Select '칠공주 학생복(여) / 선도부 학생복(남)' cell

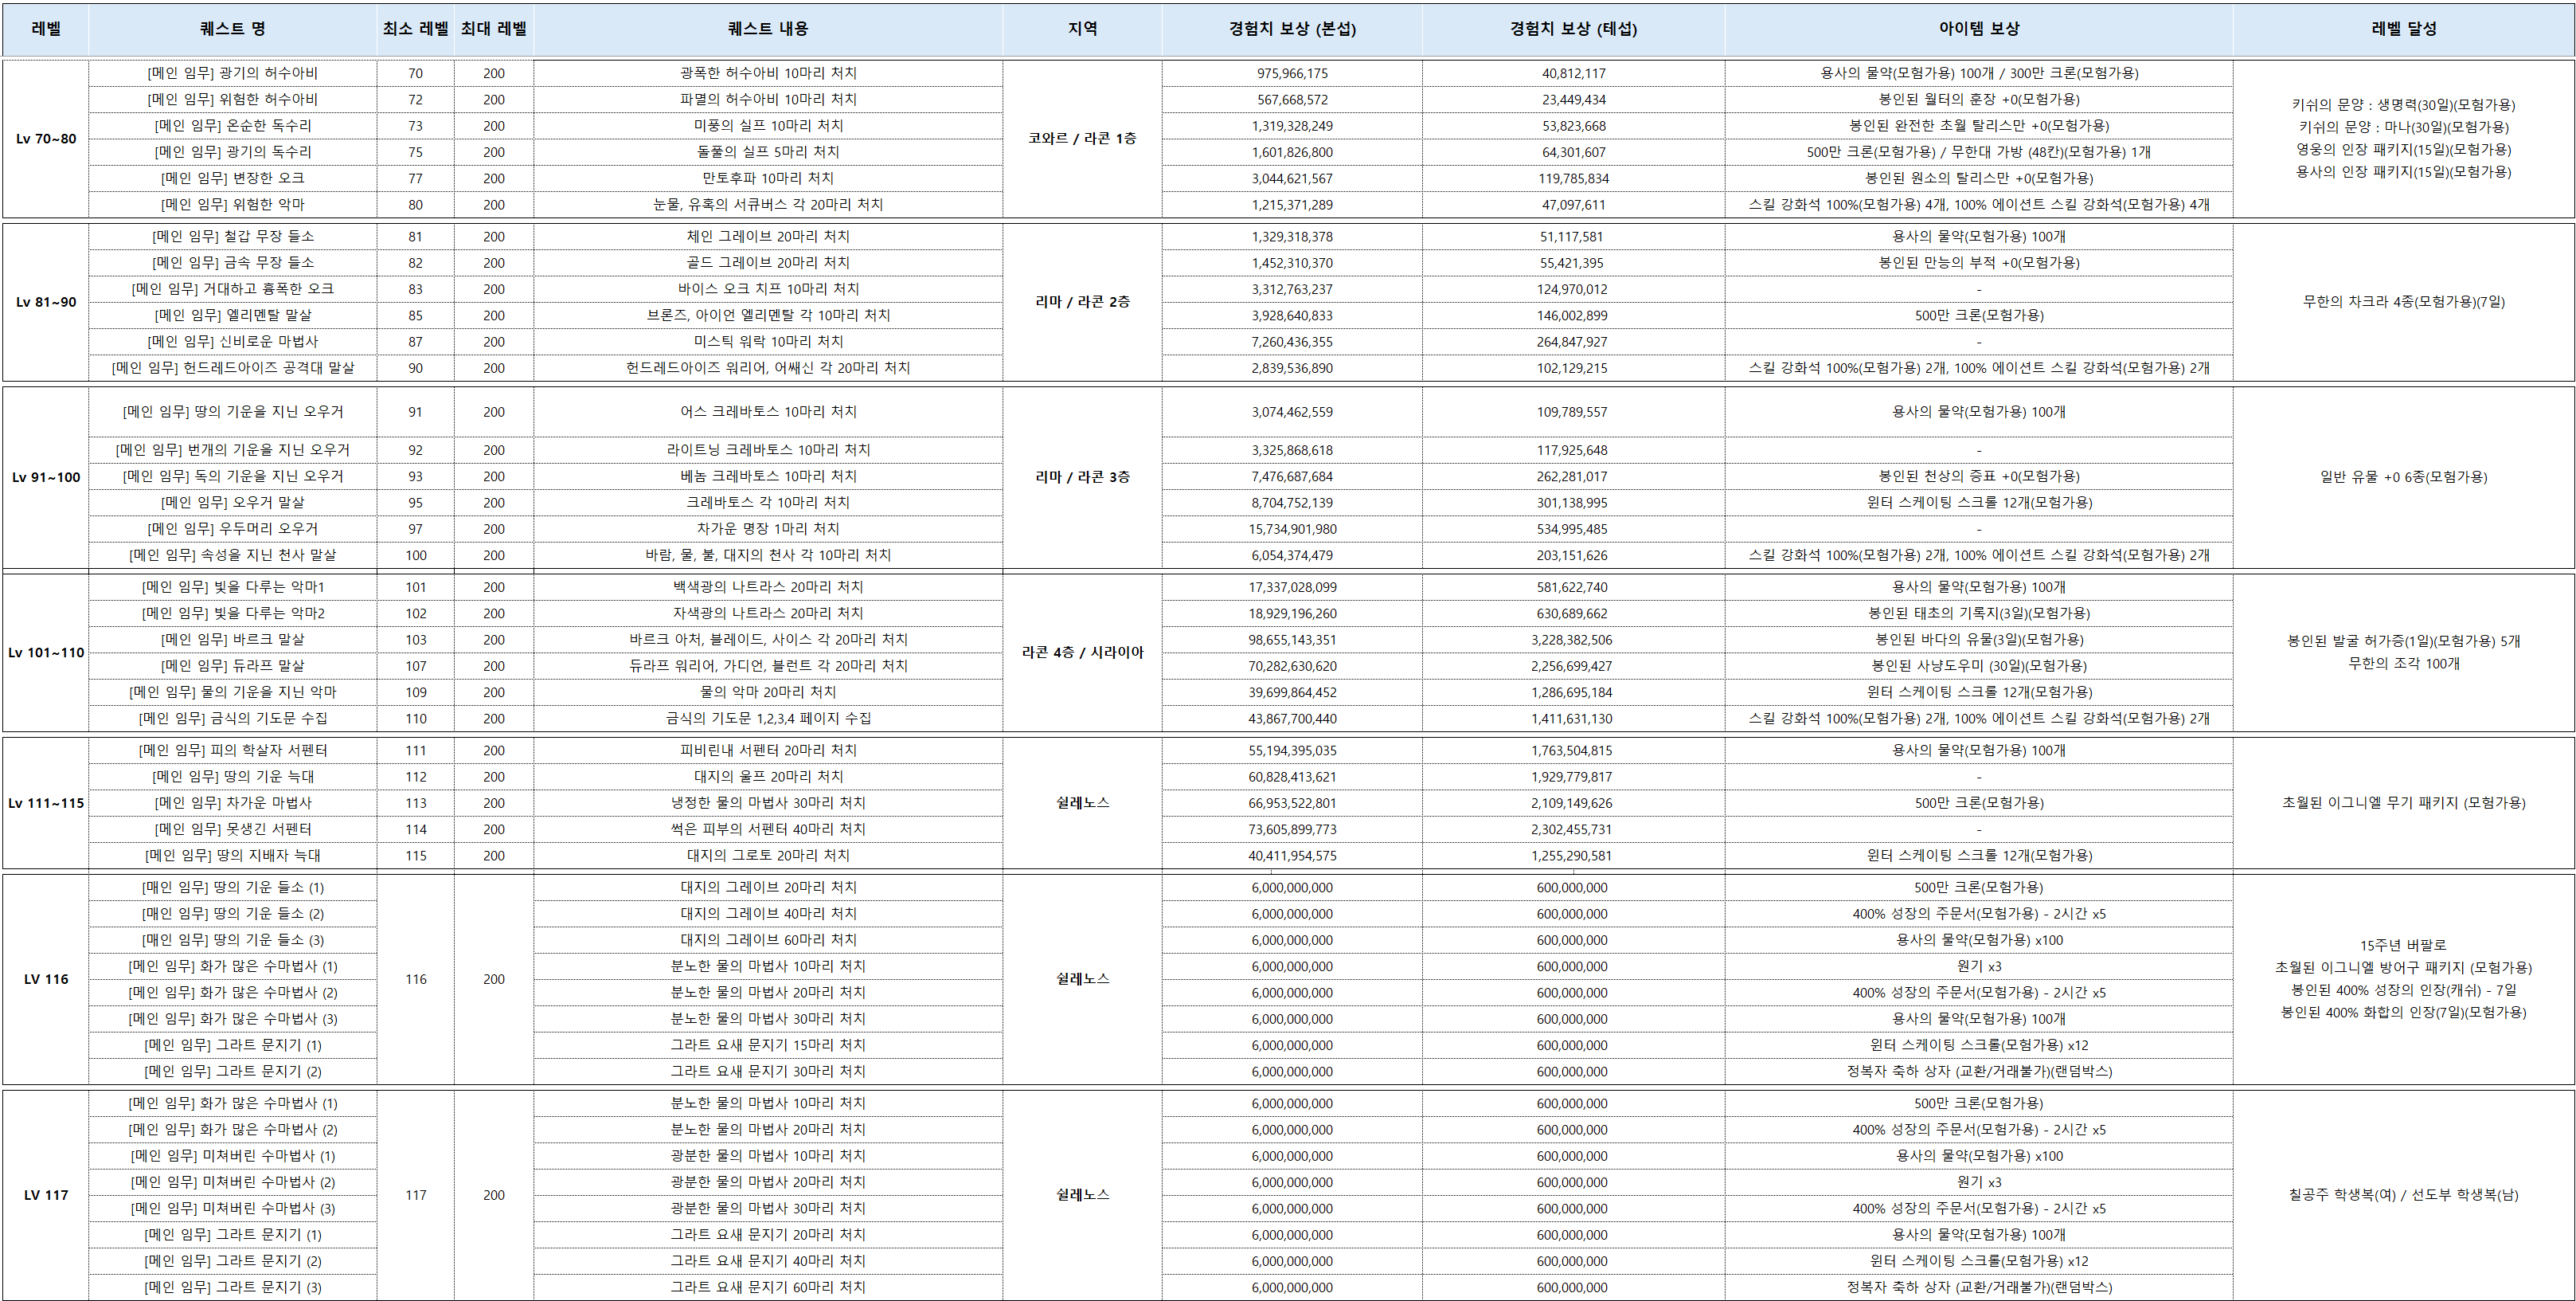click(2403, 1195)
